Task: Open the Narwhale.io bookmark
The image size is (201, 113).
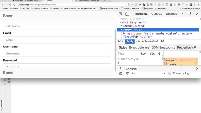Action: (161, 8)
